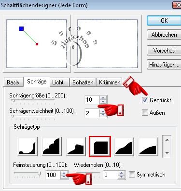Viewport: 181px width, 191px height.
Task: Choose the fifth wavy slope bevel type
Action: point(124,147)
